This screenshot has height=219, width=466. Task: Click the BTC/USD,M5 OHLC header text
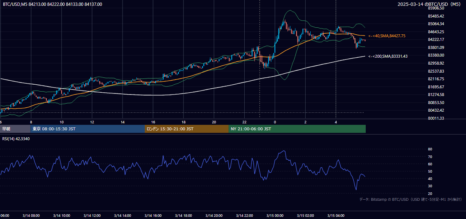pyautogui.click(x=53, y=4)
